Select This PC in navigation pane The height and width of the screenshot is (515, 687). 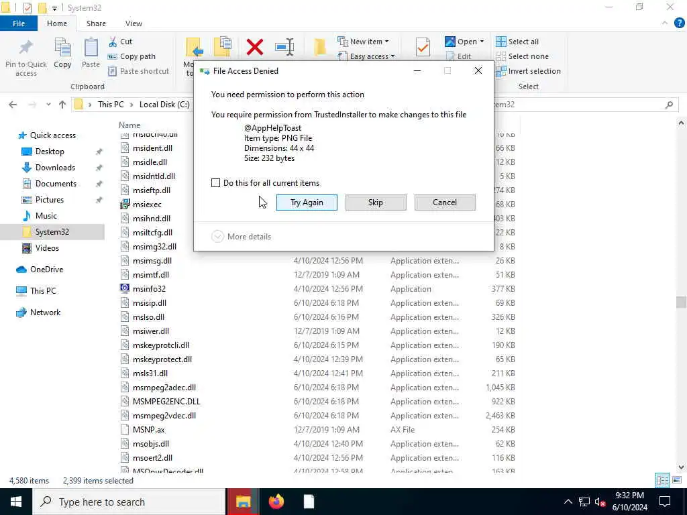pyautogui.click(x=43, y=291)
